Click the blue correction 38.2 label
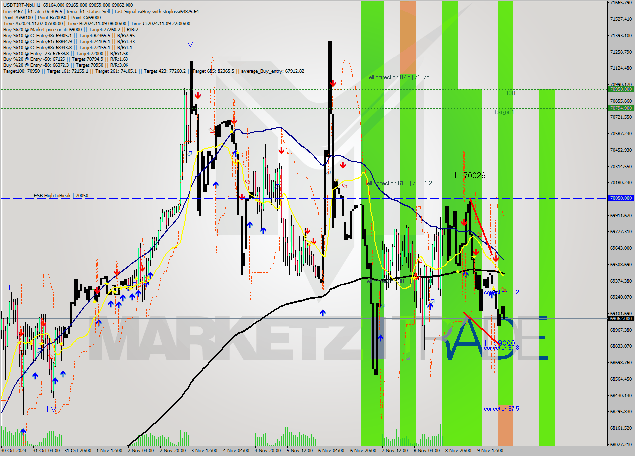The height and width of the screenshot is (456, 635). (x=502, y=292)
